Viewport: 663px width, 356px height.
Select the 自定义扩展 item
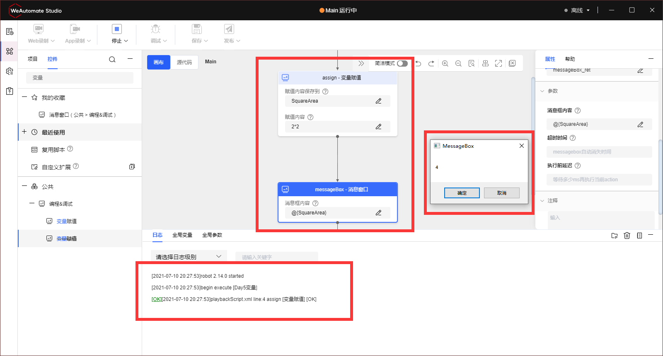(x=56, y=167)
